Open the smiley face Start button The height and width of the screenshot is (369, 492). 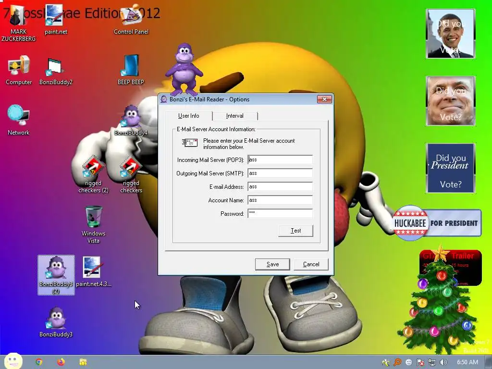13,361
